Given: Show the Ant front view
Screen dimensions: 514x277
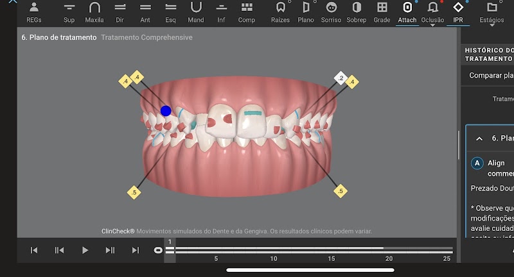Looking at the screenshot, I should pos(145,12).
